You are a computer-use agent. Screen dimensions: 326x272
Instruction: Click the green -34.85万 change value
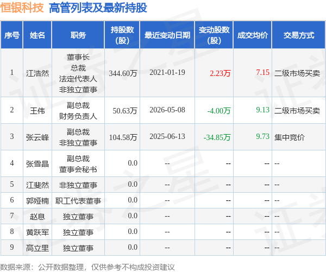coord(217,137)
